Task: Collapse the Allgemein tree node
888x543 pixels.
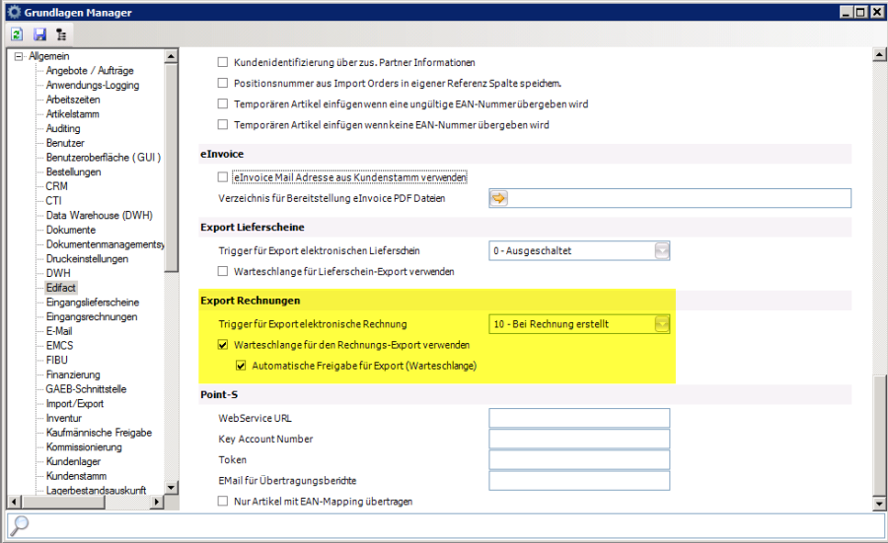Action: tap(18, 56)
